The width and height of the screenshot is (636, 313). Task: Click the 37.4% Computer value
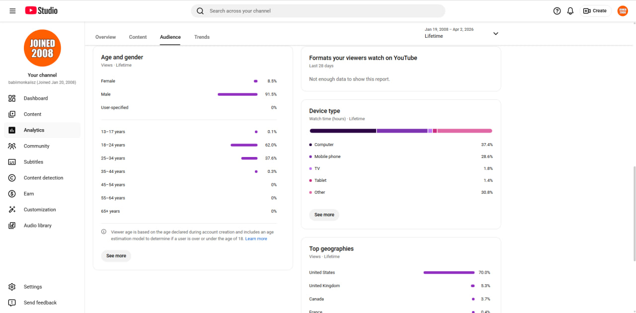[x=487, y=145]
